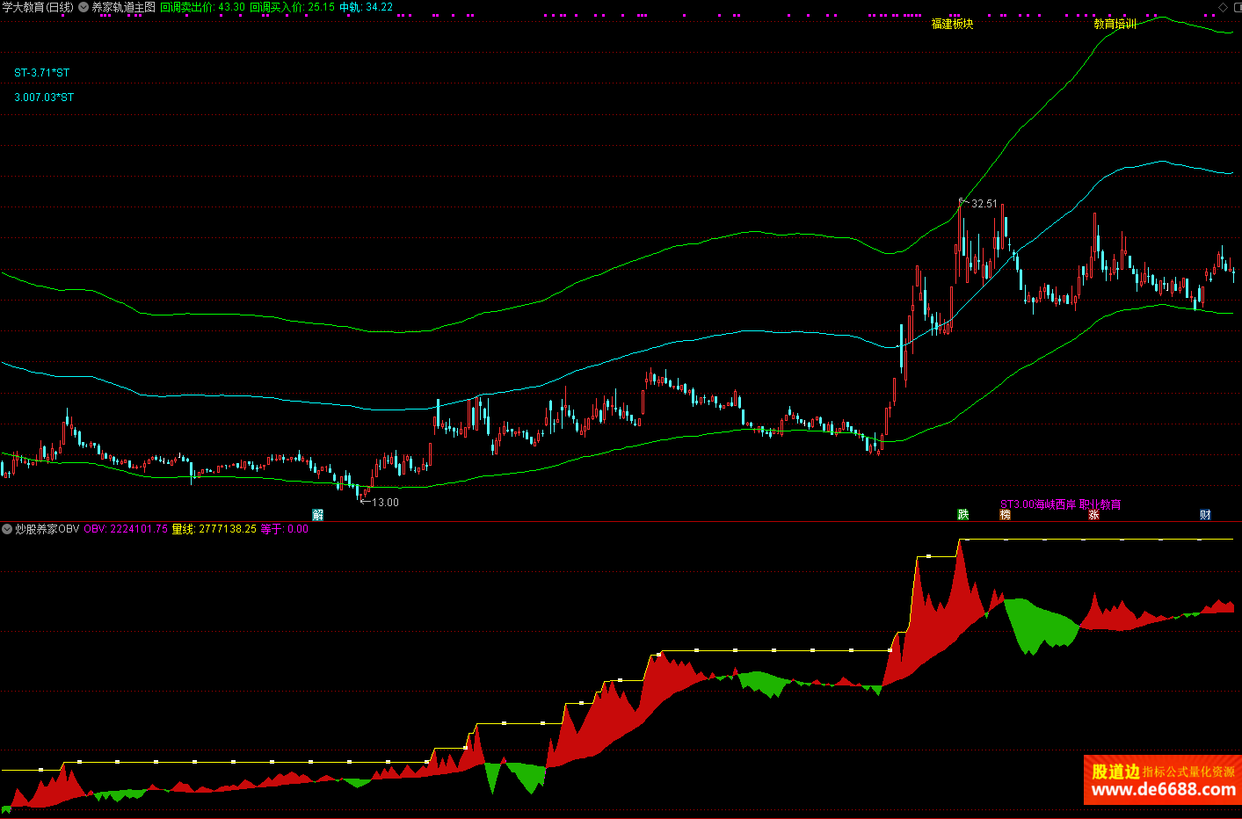Click the 32.51 high price marker
The image size is (1242, 819).
984,204
